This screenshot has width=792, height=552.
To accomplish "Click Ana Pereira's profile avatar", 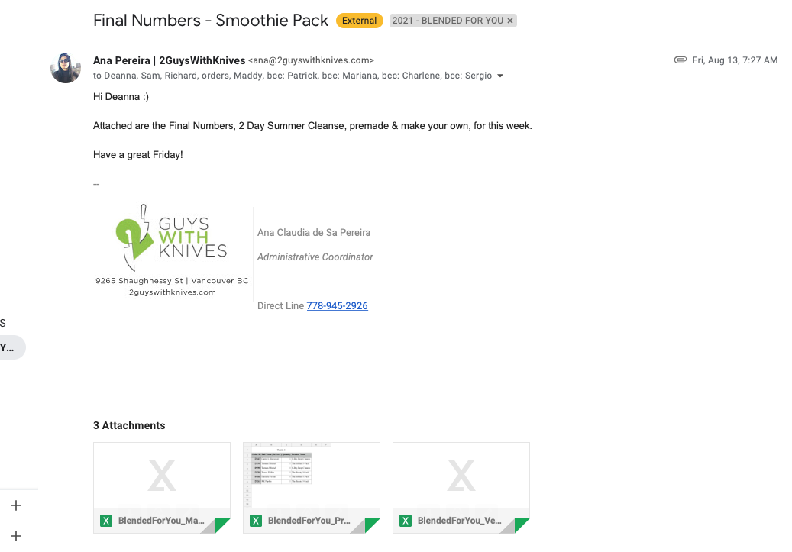I will click(66, 68).
